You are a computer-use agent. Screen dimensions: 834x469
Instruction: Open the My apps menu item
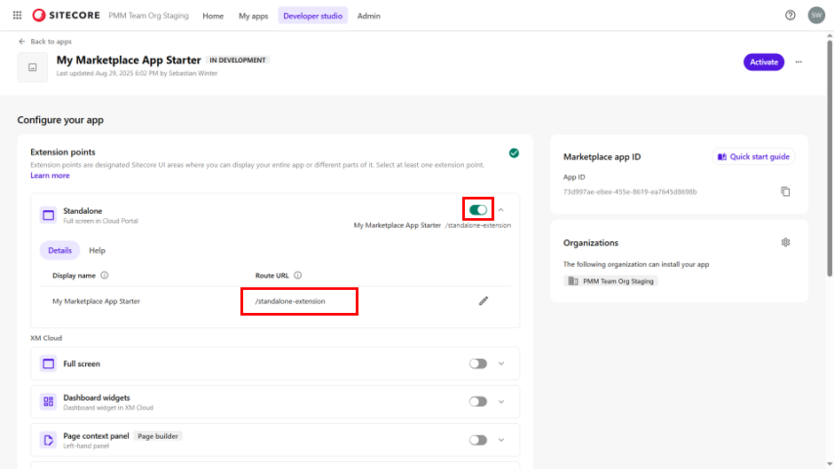click(253, 16)
